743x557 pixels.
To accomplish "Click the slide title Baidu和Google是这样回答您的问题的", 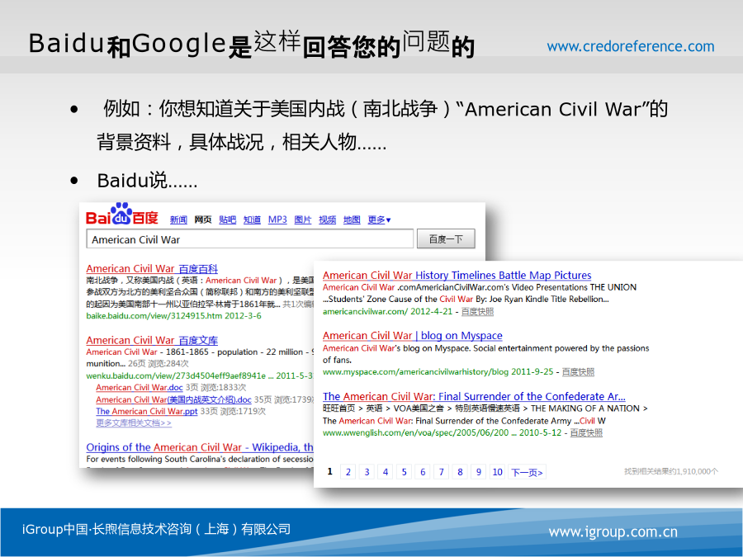I will pyautogui.click(x=252, y=45).
